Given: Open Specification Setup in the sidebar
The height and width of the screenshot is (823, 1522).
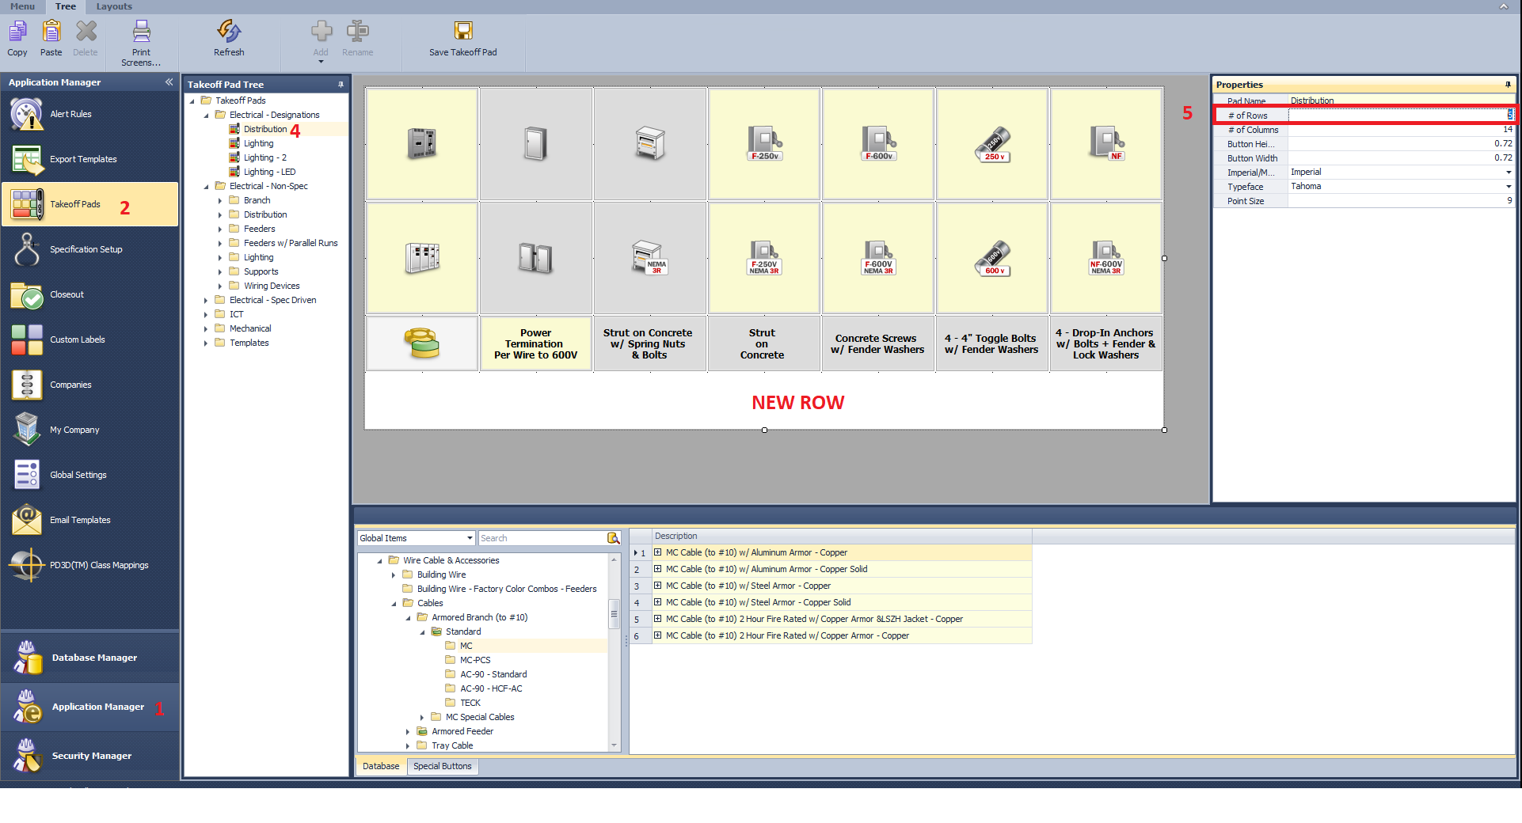Looking at the screenshot, I should (x=85, y=248).
